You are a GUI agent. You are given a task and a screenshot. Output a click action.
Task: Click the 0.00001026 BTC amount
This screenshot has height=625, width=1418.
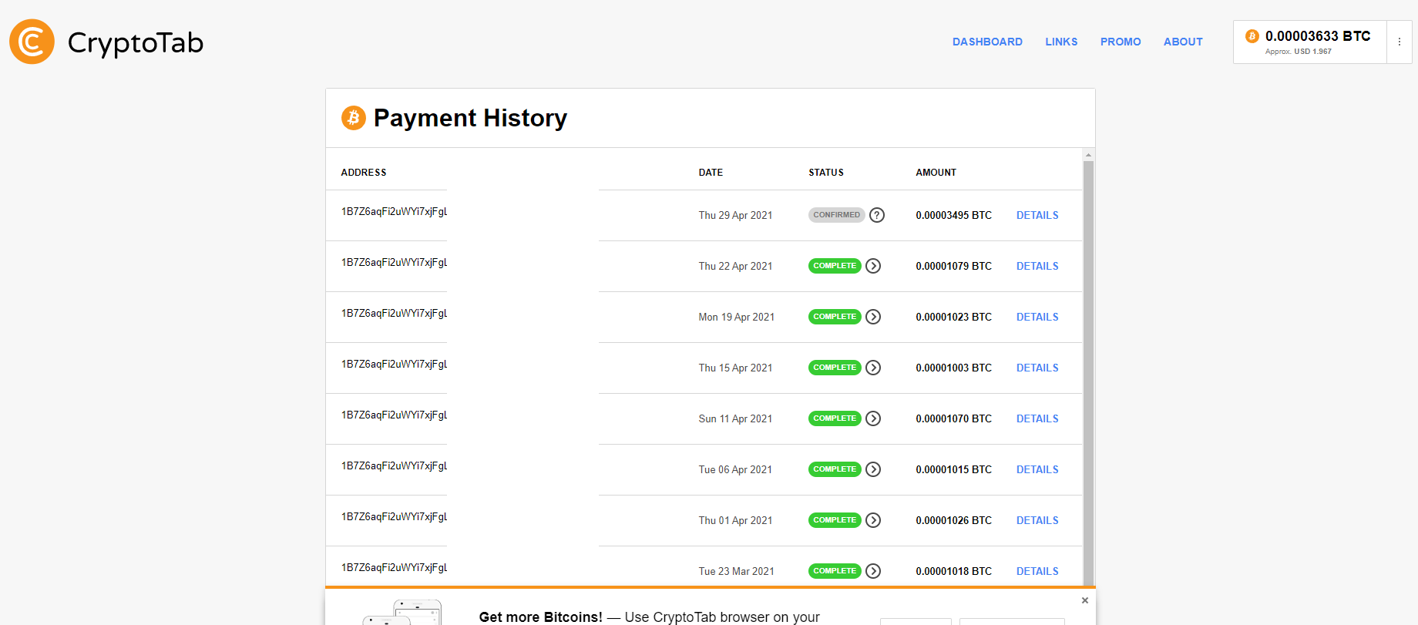tap(953, 520)
